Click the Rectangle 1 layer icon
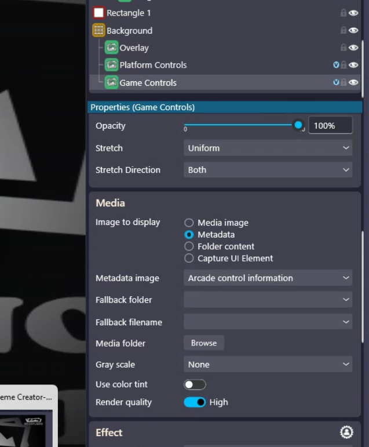Image resolution: width=369 pixels, height=447 pixels. point(98,13)
